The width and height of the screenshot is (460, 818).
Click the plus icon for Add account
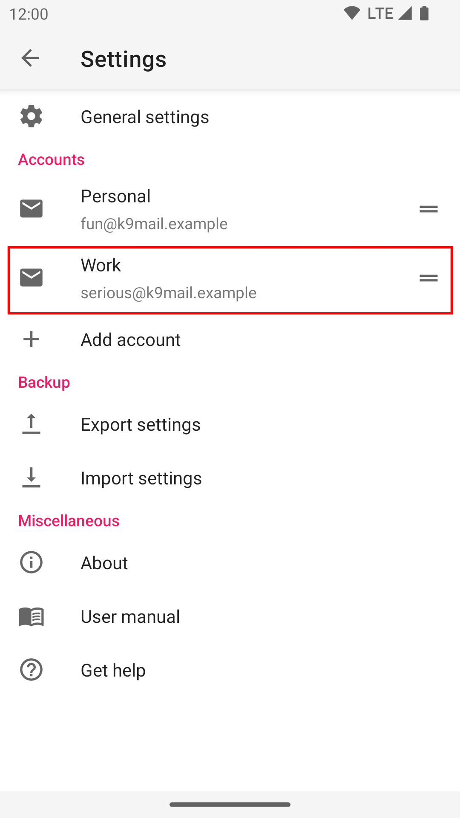(x=31, y=339)
